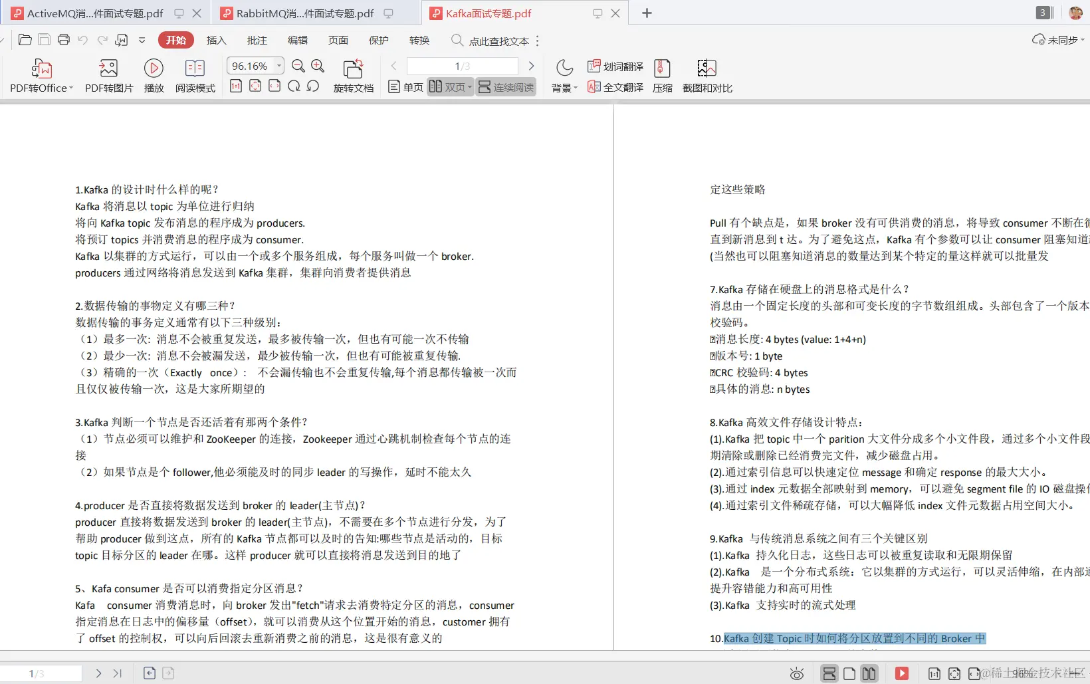Click 未同步 to sync to cloud
1090x684 pixels.
click(1057, 40)
